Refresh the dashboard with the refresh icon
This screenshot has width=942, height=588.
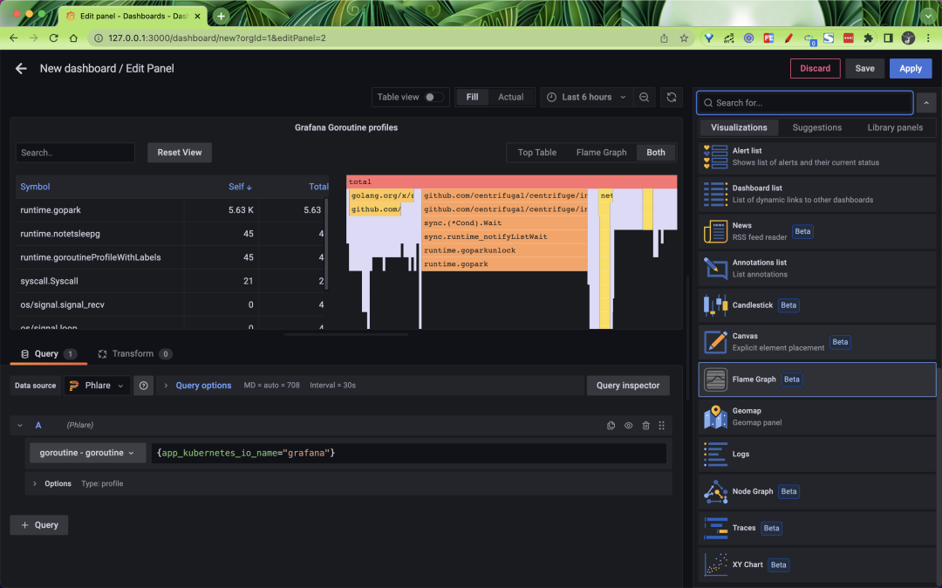(x=672, y=97)
